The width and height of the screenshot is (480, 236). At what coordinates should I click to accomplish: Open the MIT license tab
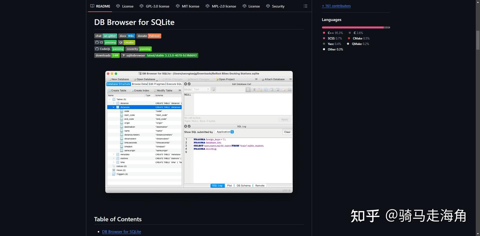coord(187,6)
